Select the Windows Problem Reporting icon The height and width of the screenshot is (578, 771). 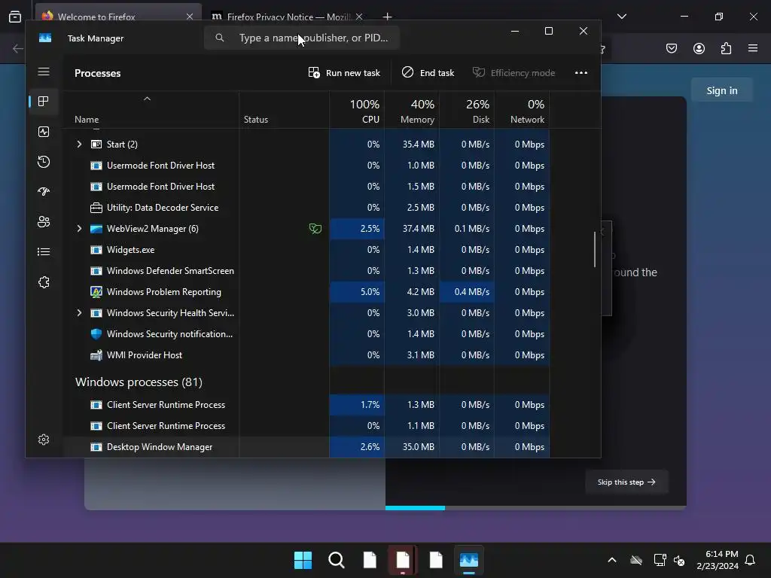click(96, 292)
